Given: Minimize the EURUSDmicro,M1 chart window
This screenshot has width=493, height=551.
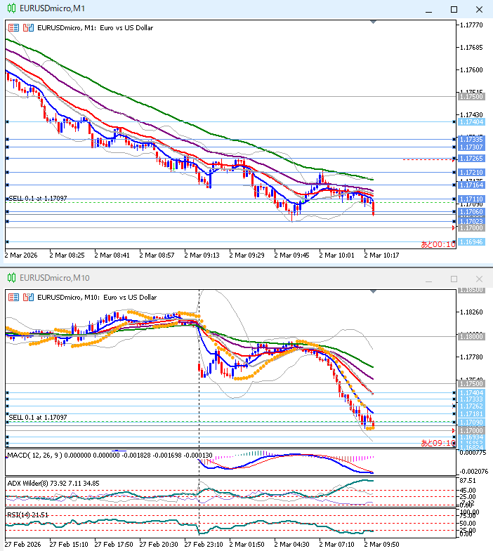Looking at the screenshot, I should pyautogui.click(x=428, y=9).
